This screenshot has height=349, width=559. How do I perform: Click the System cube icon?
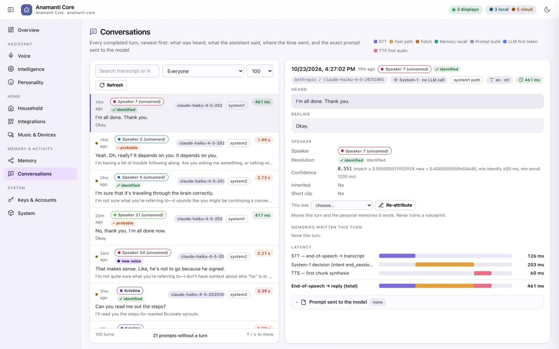coord(11,213)
